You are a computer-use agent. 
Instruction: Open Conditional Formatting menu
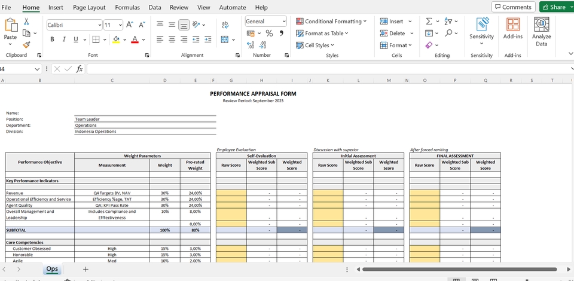pos(331,21)
